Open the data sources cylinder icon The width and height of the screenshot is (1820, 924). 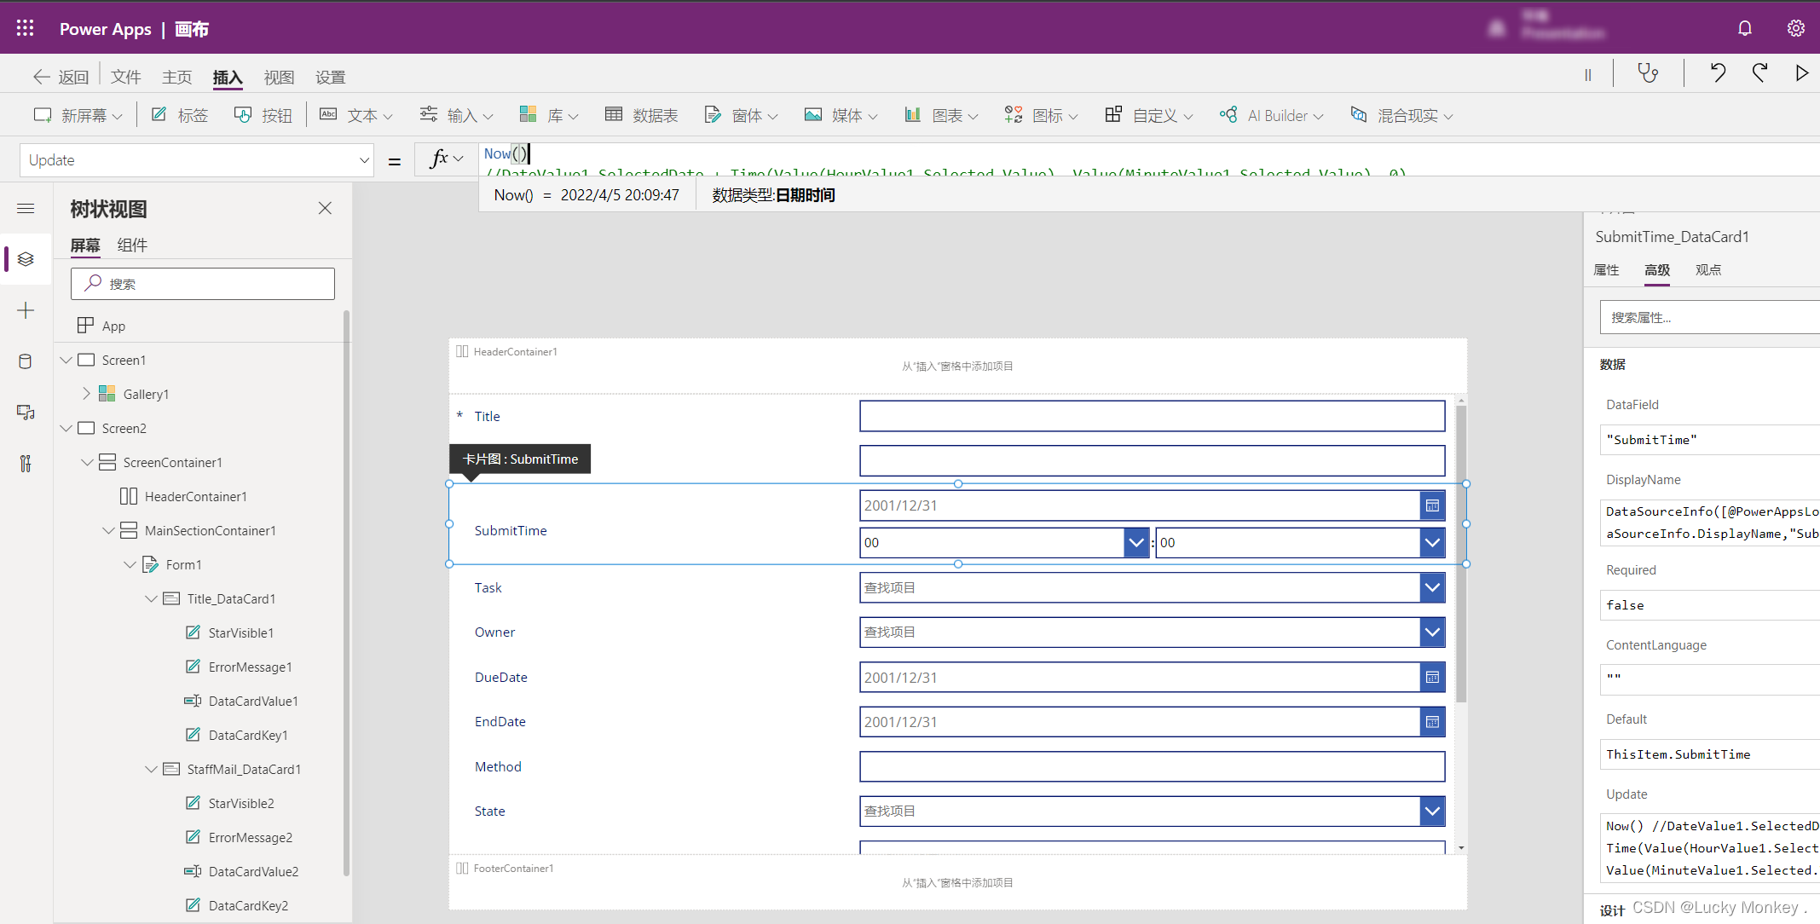pyautogui.click(x=26, y=361)
